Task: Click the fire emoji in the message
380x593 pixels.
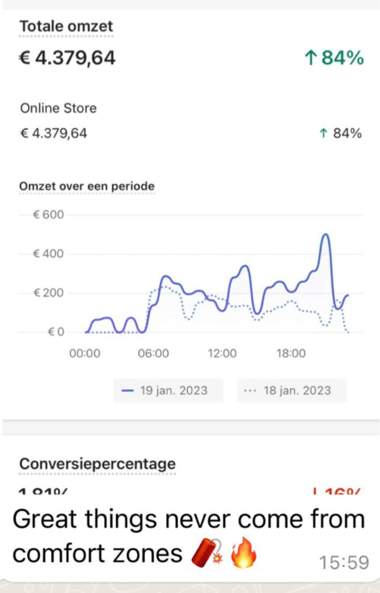Action: [244, 552]
